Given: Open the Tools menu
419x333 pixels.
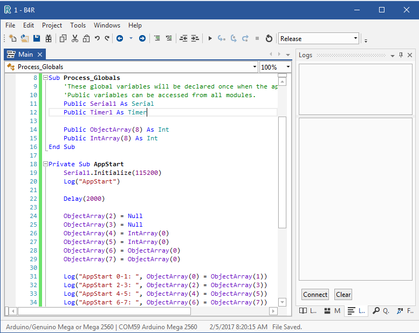Looking at the screenshot, I should click(x=78, y=25).
